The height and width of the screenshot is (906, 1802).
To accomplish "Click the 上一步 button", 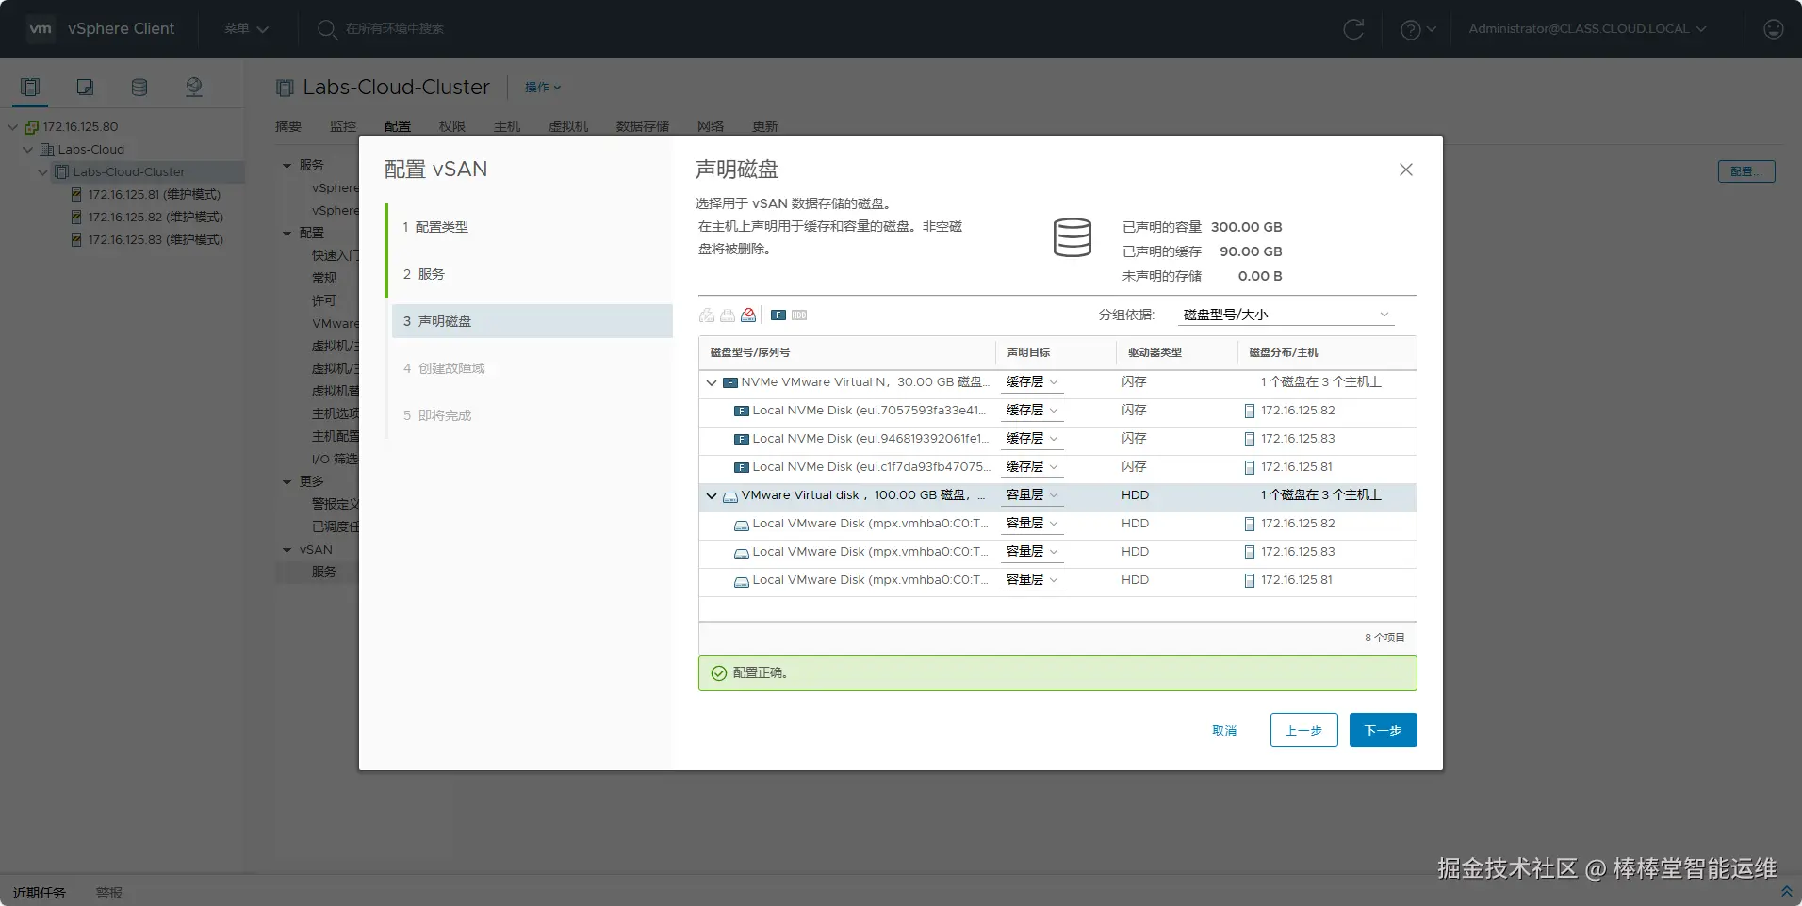I will click(x=1303, y=730).
